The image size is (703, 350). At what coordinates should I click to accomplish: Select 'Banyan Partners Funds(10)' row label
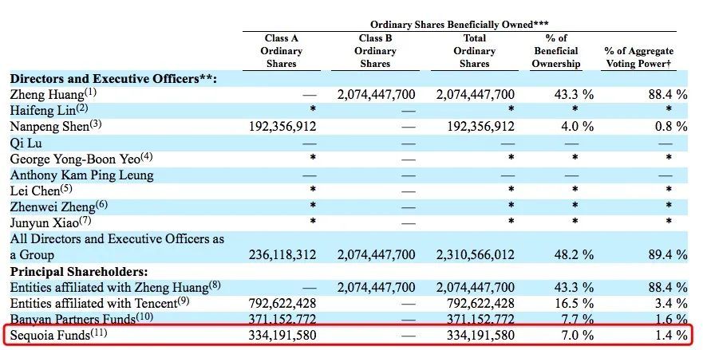[81, 319]
